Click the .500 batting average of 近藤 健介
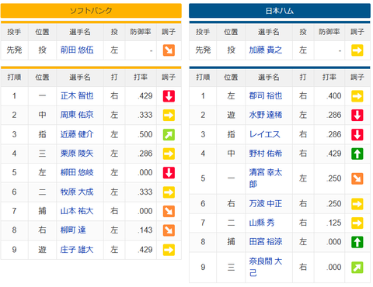This screenshot has height=287, width=373. (x=145, y=134)
